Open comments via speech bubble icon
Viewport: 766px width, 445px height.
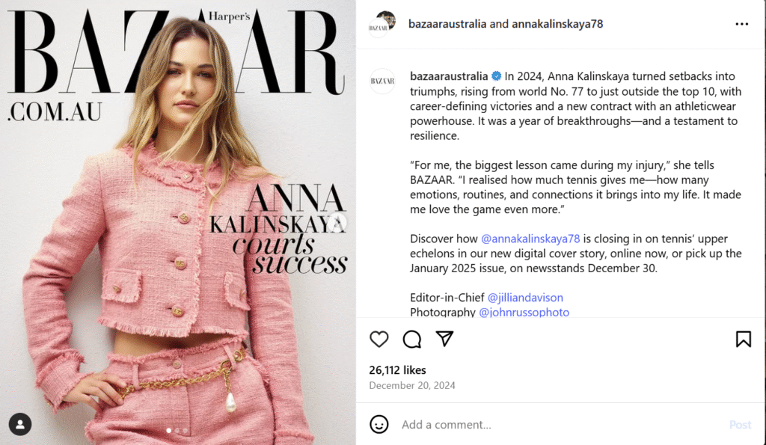(412, 339)
